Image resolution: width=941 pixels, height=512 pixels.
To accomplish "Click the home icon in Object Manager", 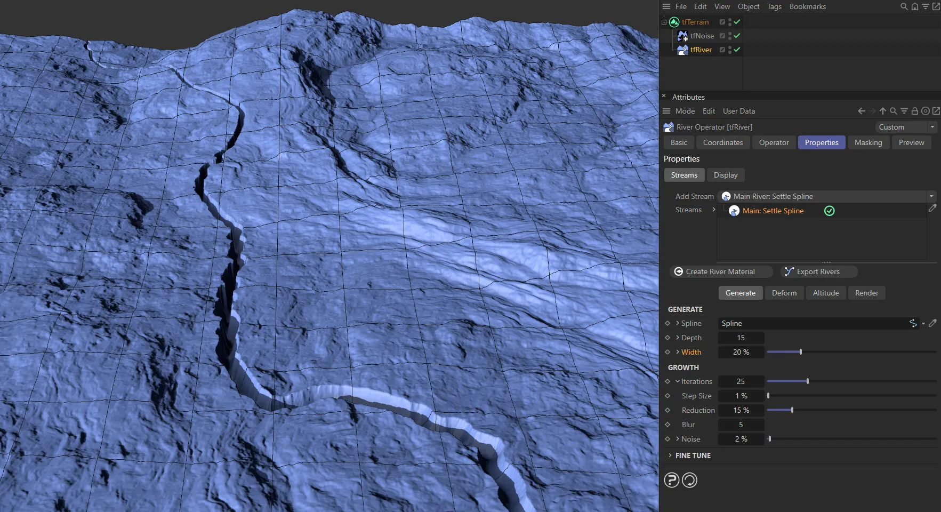I will 915,6.
